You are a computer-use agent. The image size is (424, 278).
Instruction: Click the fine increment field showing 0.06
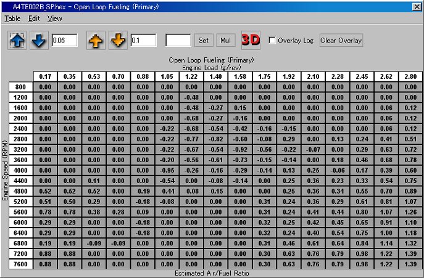tap(64, 41)
